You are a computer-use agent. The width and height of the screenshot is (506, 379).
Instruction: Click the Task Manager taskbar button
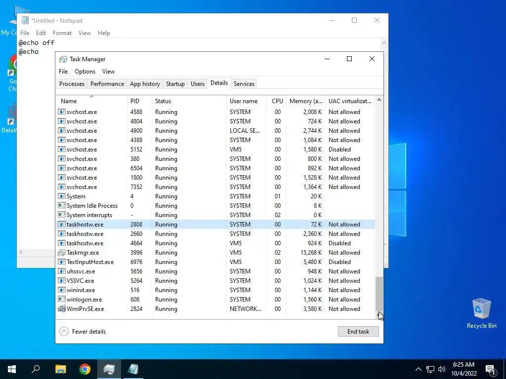pyautogui.click(x=109, y=369)
